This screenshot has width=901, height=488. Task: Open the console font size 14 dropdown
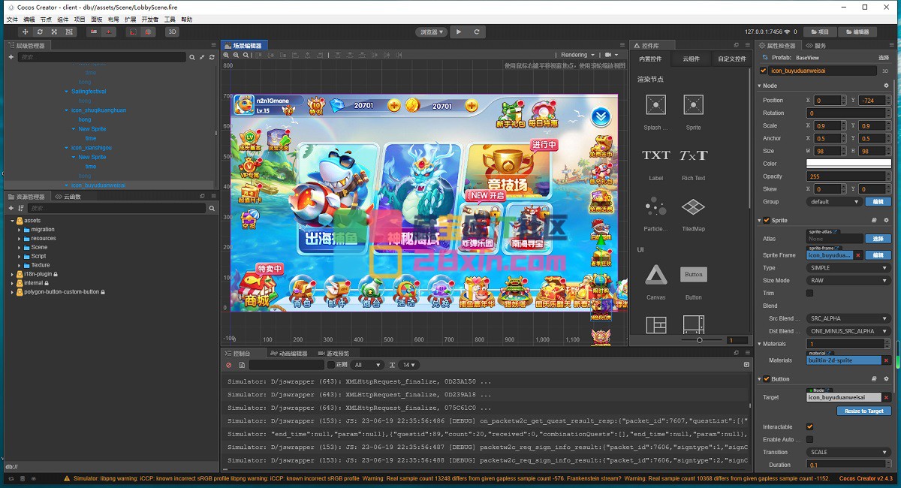click(x=409, y=365)
